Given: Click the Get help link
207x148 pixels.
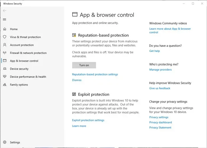Looking at the screenshot, I should pos(154,51).
